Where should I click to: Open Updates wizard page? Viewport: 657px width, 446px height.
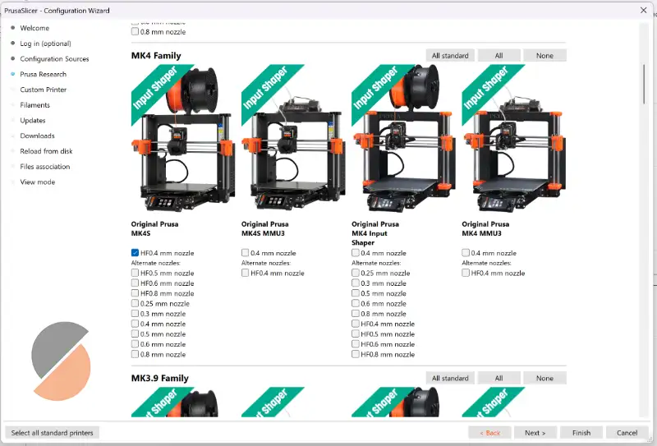33,120
